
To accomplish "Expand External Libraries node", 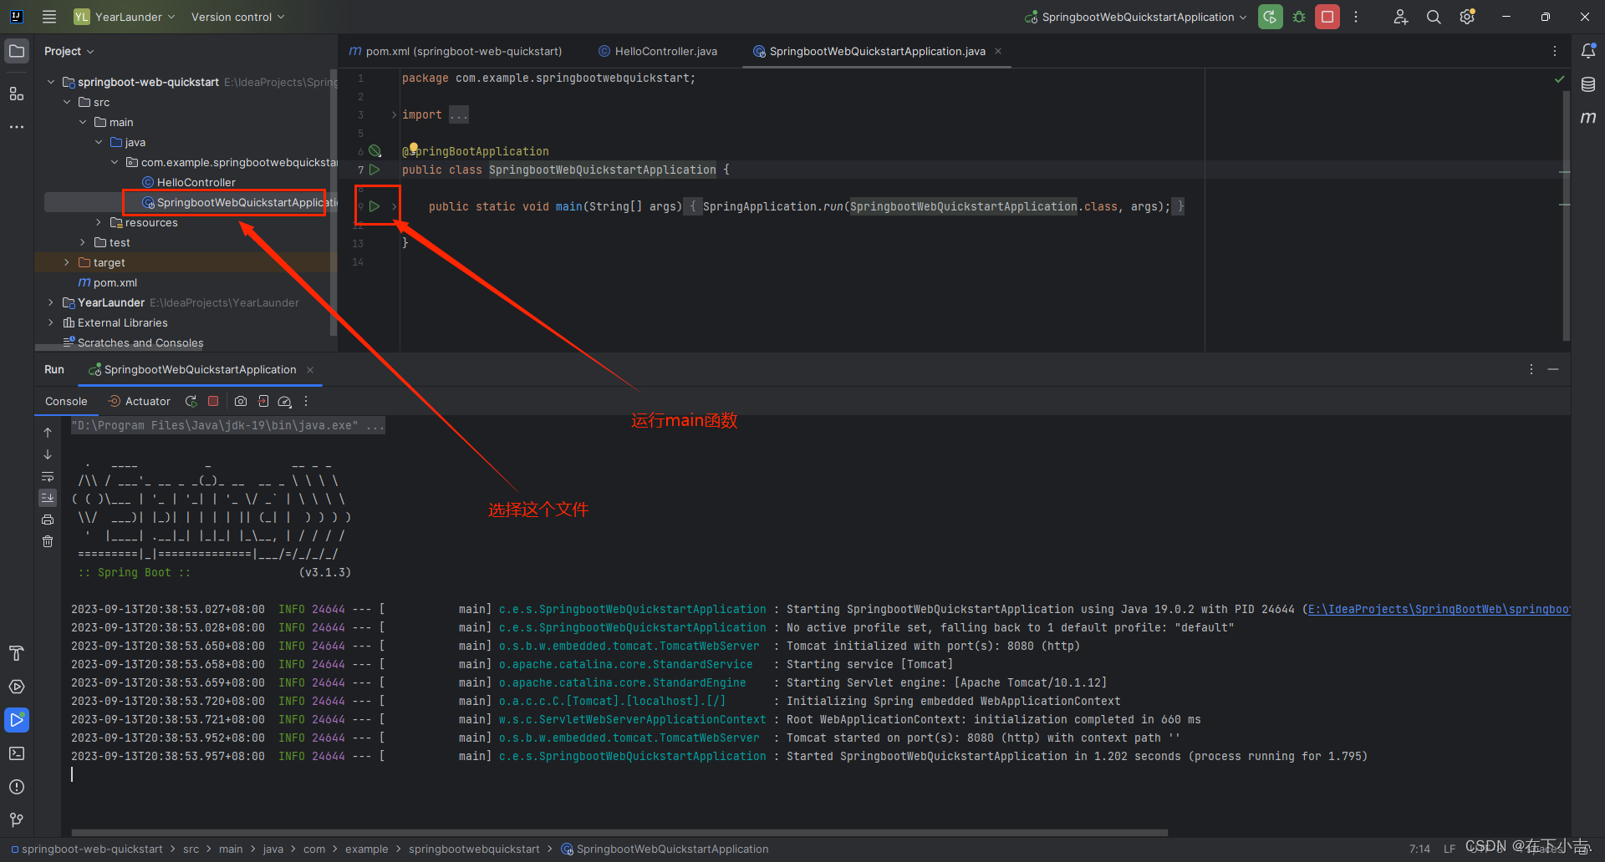I will [51, 322].
